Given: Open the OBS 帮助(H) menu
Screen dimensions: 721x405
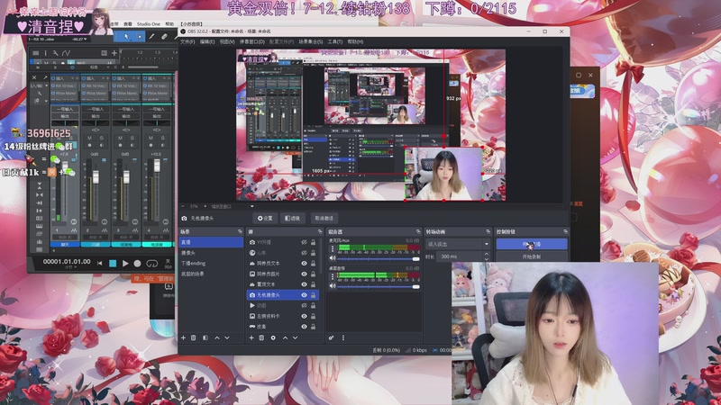Looking at the screenshot, I should tap(355, 41).
